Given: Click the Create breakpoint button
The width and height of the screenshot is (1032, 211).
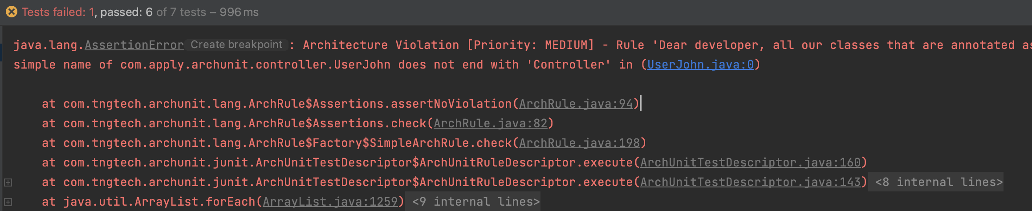Looking at the screenshot, I should pos(236,45).
